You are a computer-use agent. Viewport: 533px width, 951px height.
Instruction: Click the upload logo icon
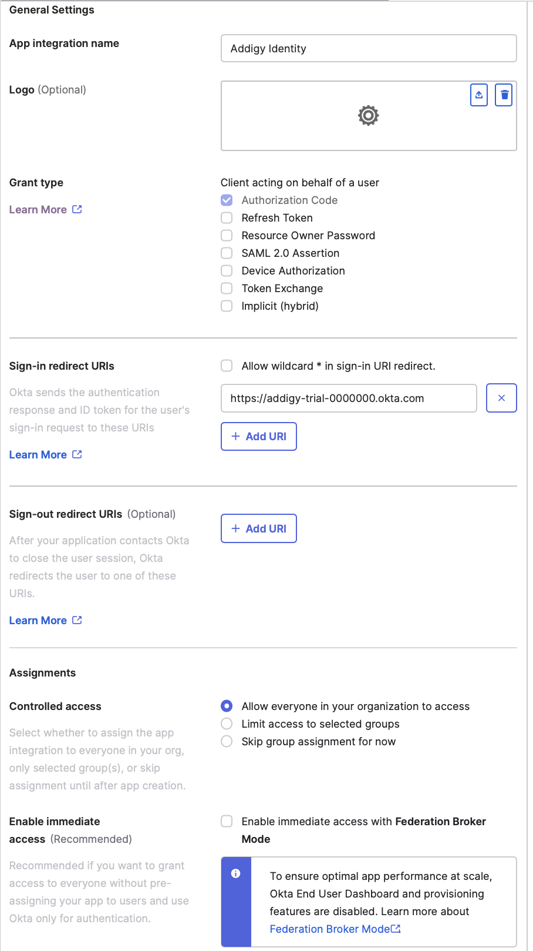[479, 95]
